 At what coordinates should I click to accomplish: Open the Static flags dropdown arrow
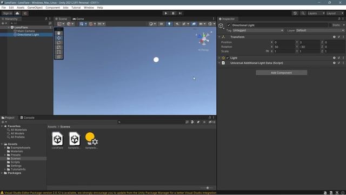(343, 25)
